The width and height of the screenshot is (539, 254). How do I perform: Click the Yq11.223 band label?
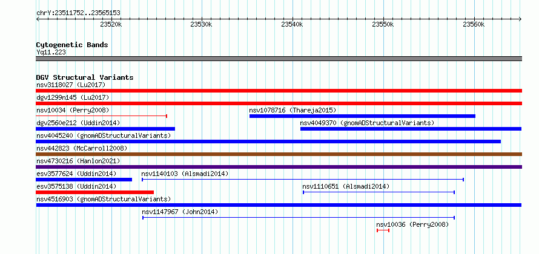pyautogui.click(x=51, y=52)
